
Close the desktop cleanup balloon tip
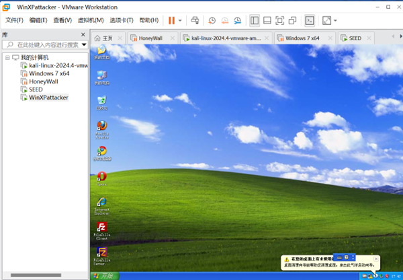coord(376,258)
